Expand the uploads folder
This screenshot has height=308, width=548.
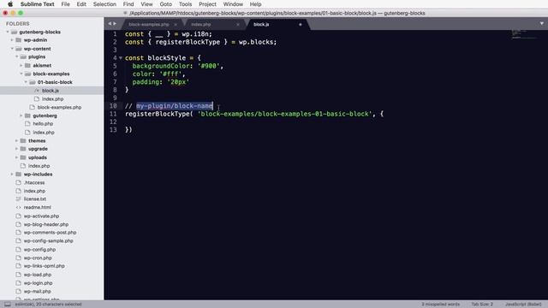point(16,157)
